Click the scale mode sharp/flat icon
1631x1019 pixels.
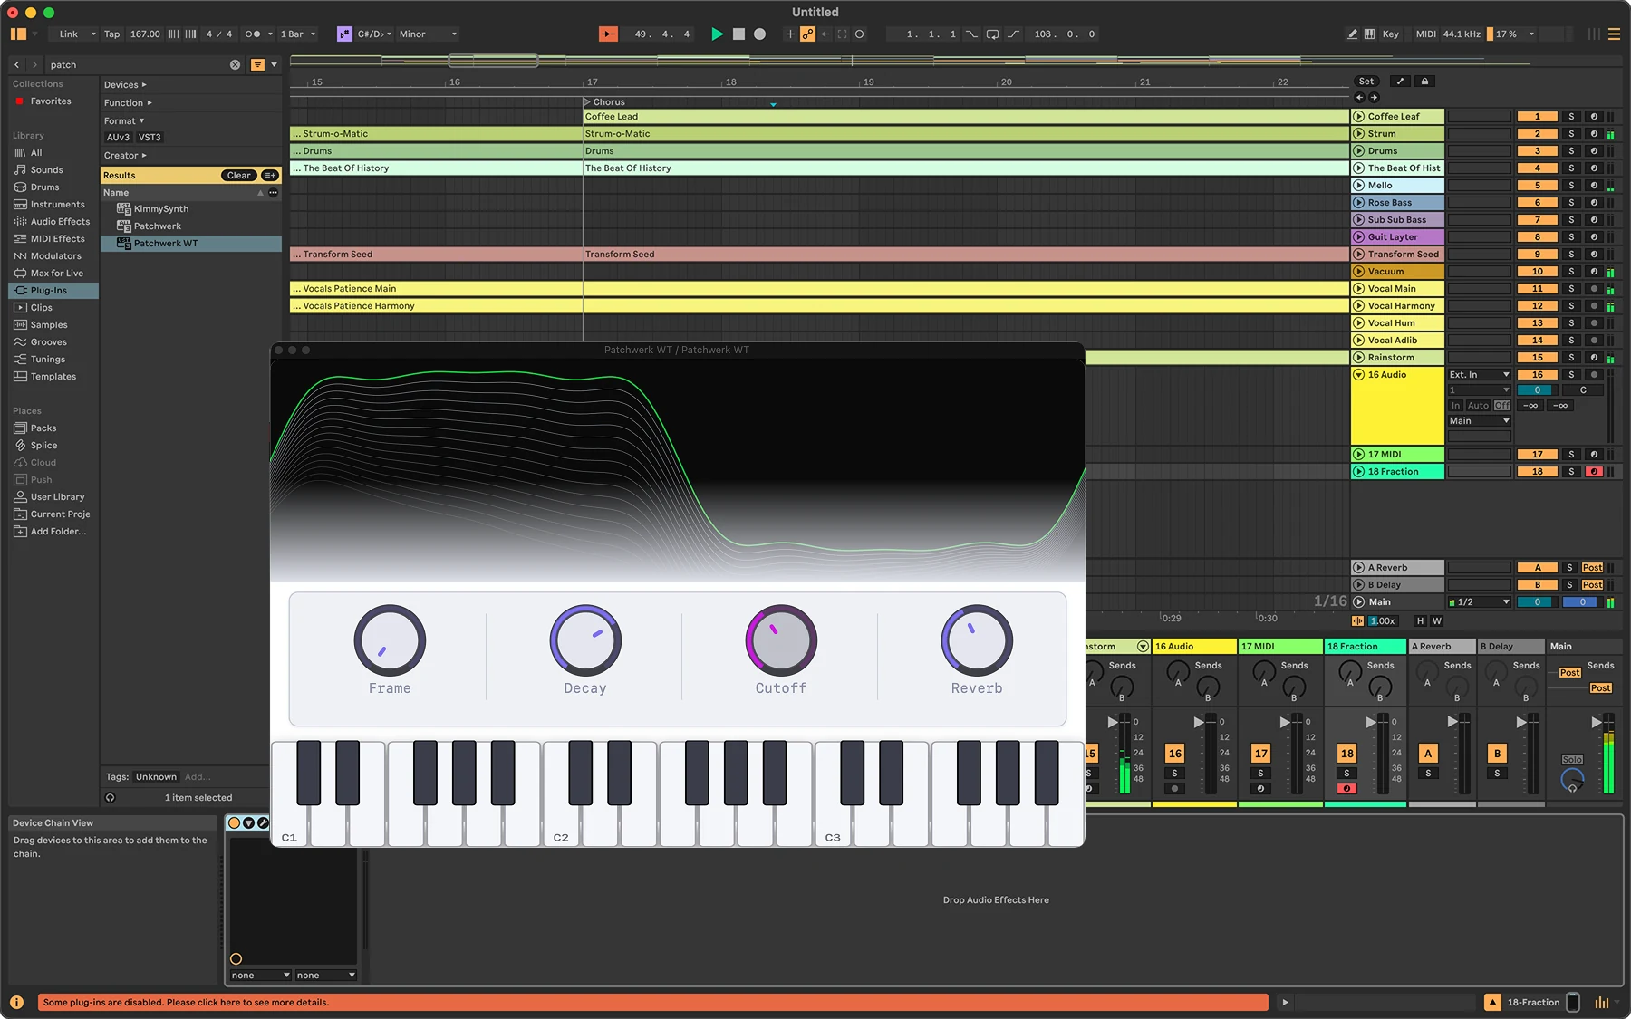(344, 34)
